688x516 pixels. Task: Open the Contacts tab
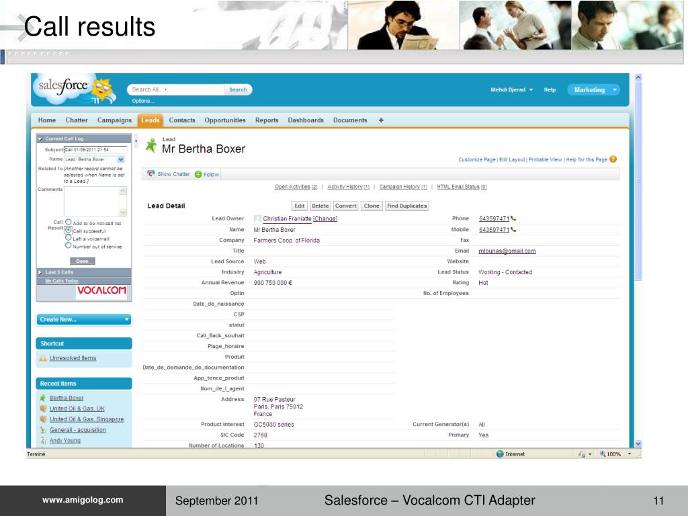(x=182, y=120)
